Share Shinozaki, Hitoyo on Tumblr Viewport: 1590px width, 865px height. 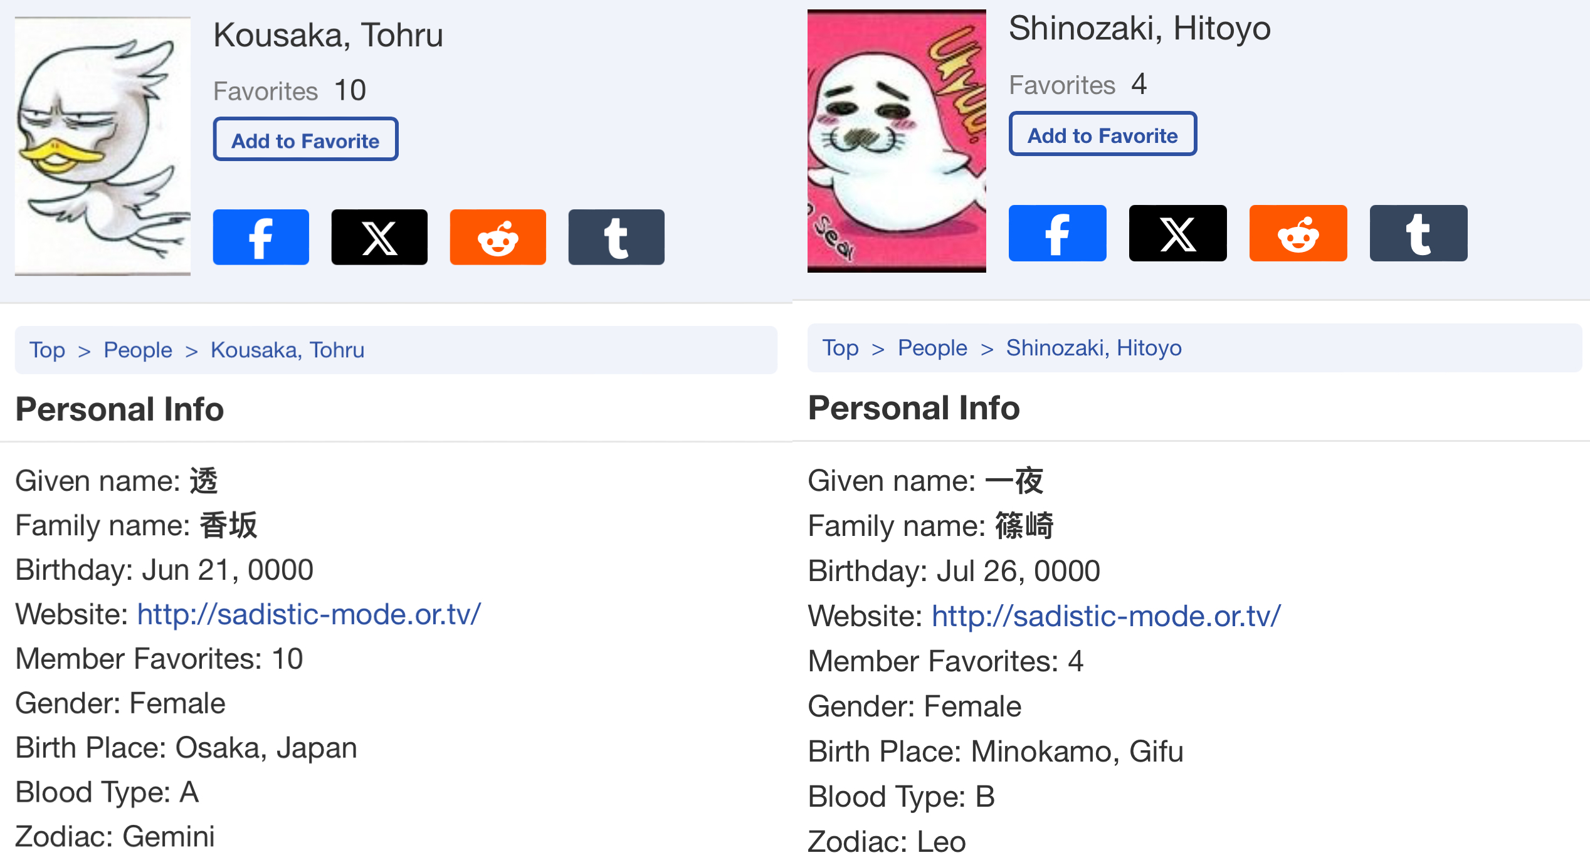coord(1418,233)
